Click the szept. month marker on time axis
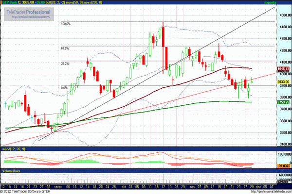292x194 pixels. 57,186
